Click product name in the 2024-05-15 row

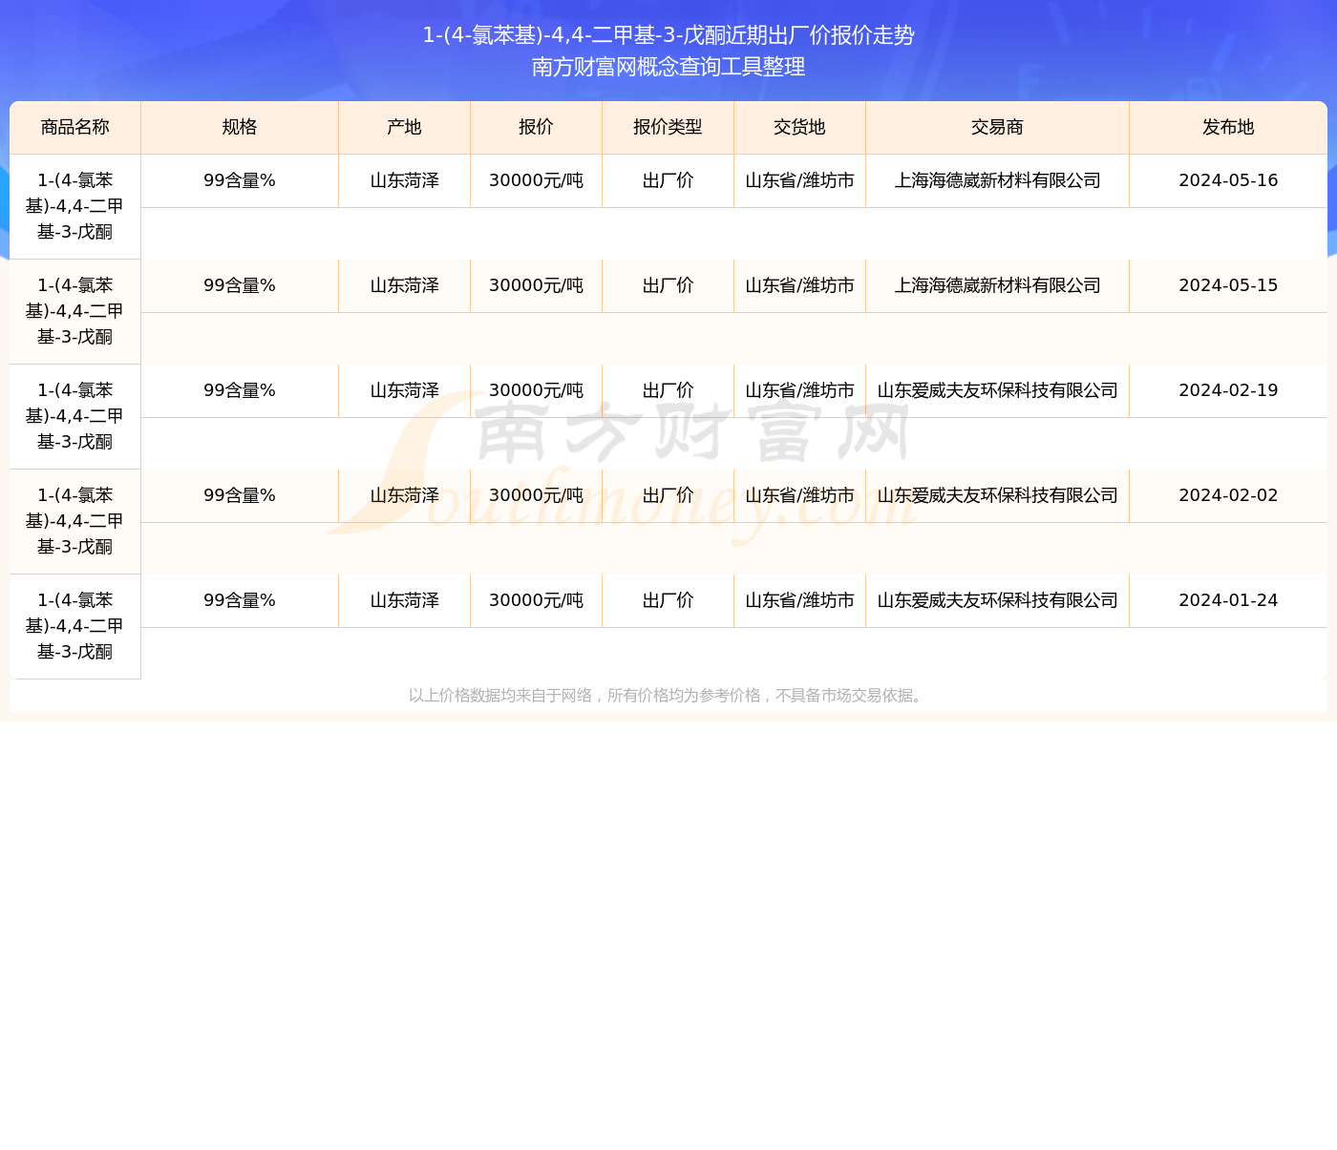click(75, 311)
